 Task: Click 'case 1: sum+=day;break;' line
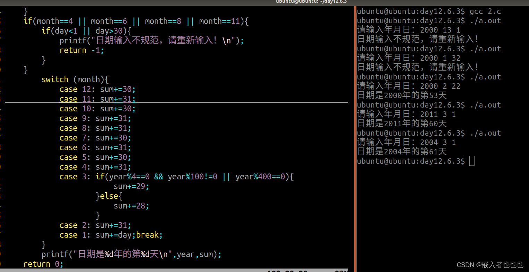111,235
